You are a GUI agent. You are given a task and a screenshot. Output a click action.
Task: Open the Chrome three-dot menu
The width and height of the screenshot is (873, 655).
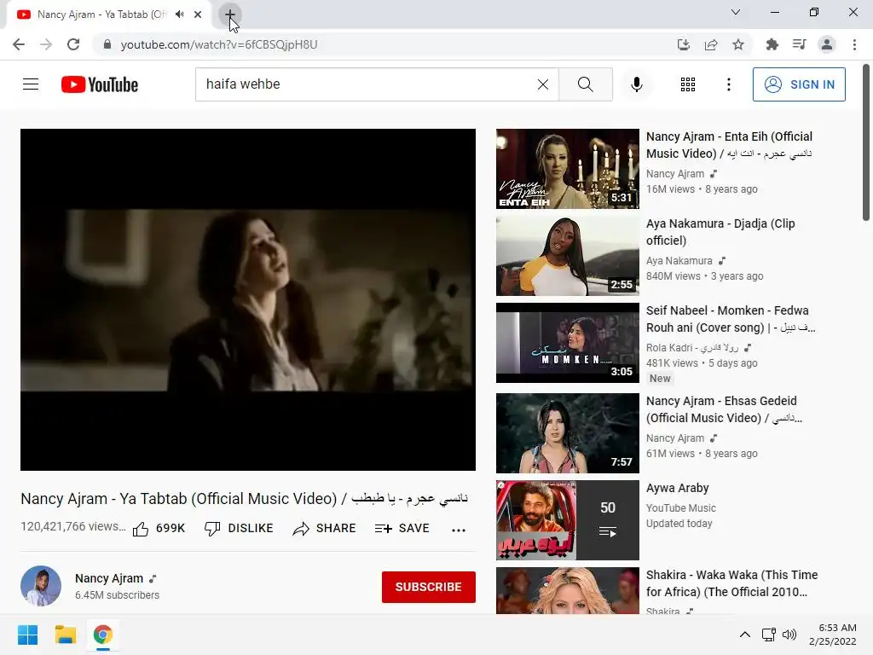coord(854,44)
